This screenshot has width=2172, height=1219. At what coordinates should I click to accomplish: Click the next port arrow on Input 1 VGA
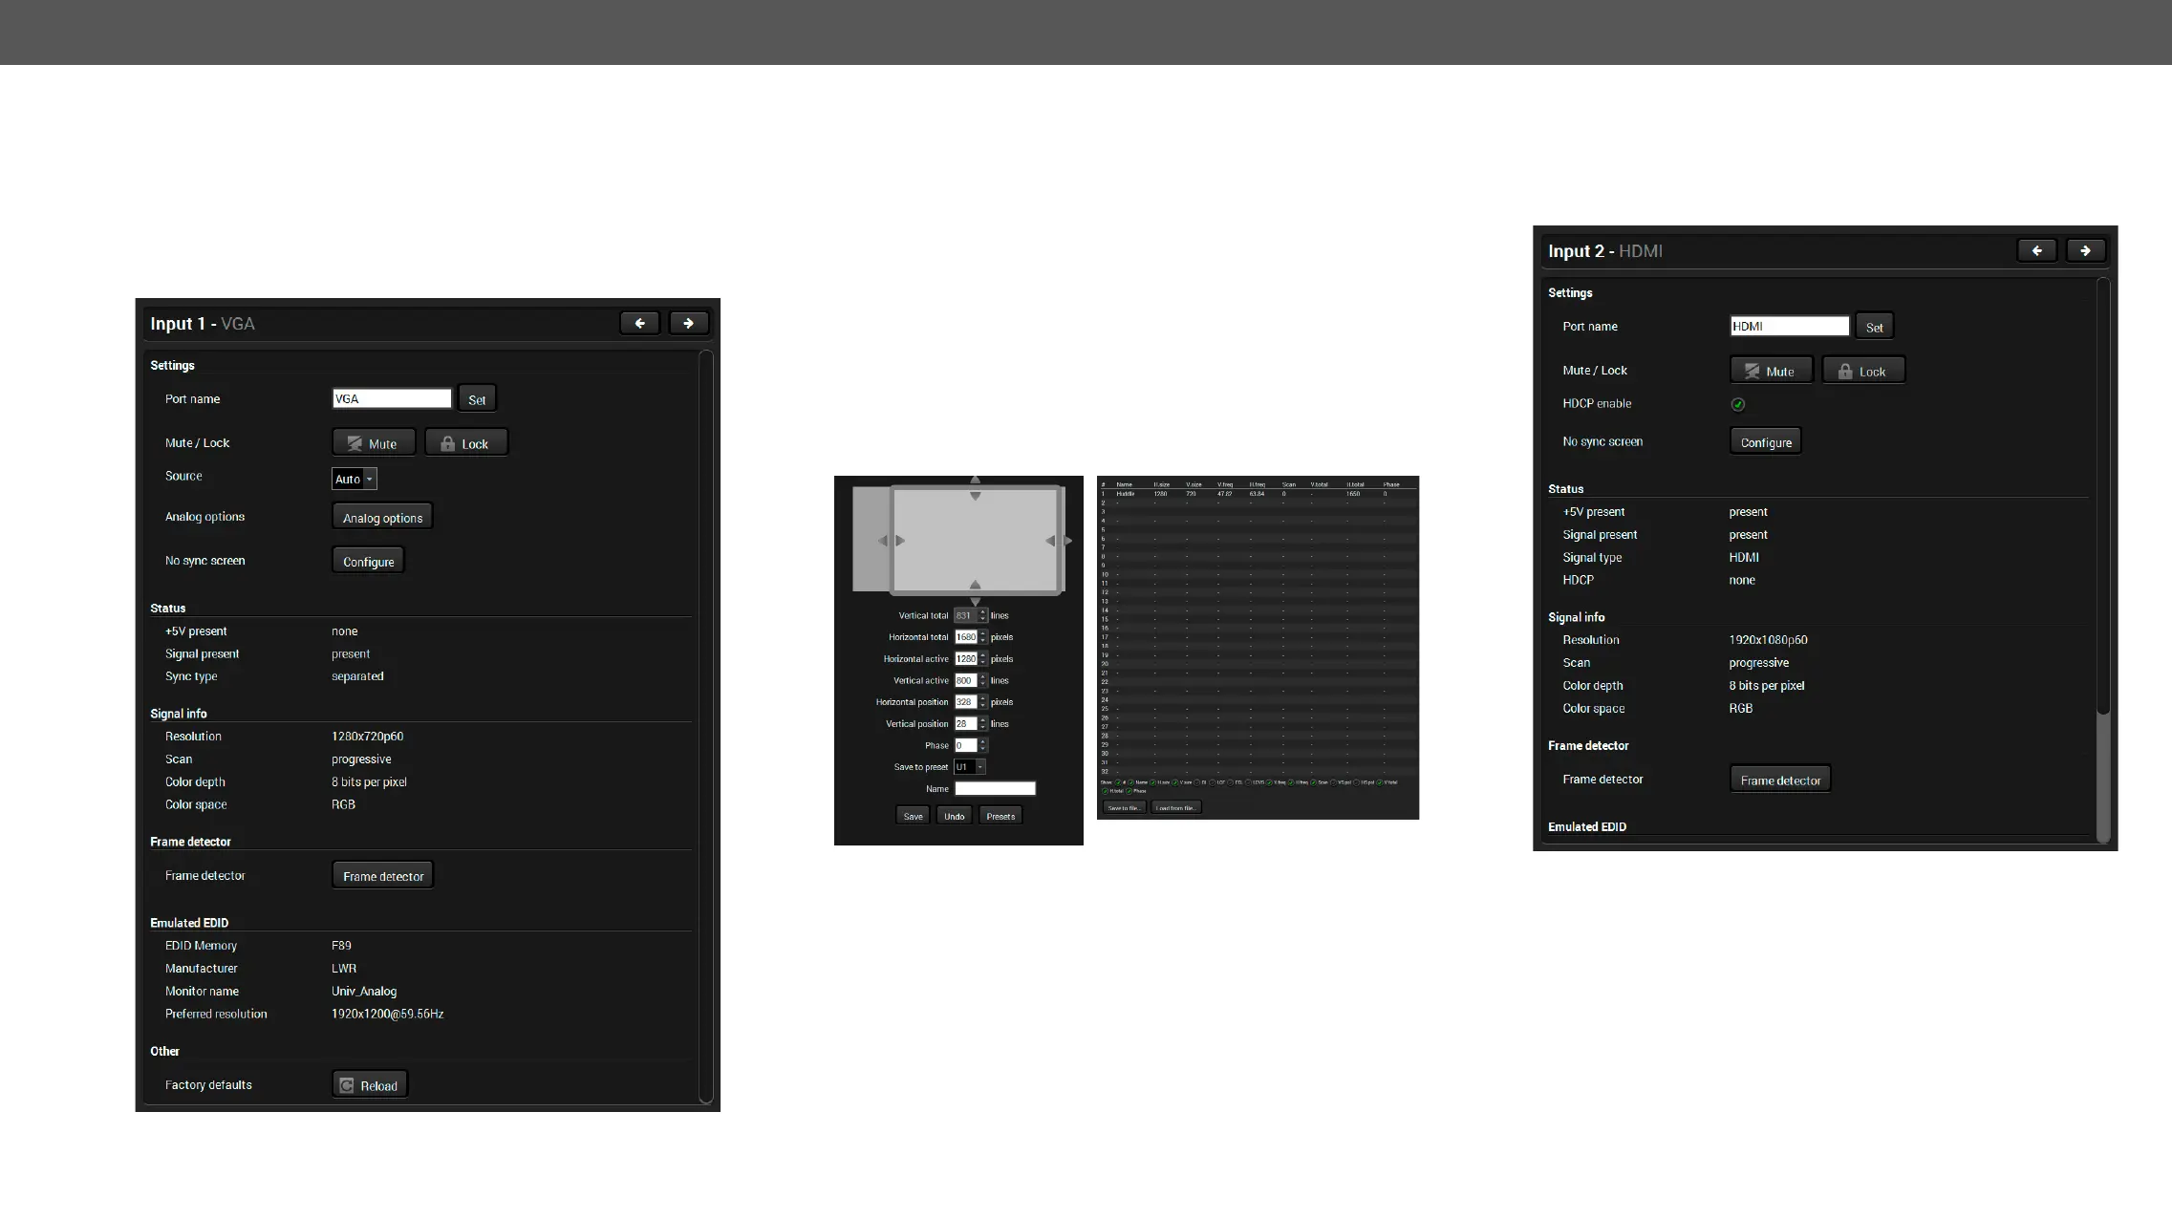pyautogui.click(x=688, y=323)
